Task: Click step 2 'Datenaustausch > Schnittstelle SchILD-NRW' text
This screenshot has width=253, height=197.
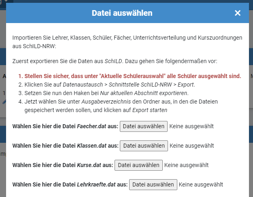Action: click(x=117, y=85)
